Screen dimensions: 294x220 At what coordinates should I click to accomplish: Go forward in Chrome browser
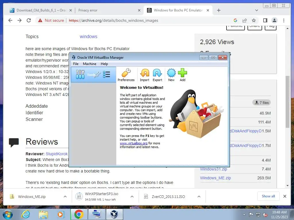[x=20, y=20]
